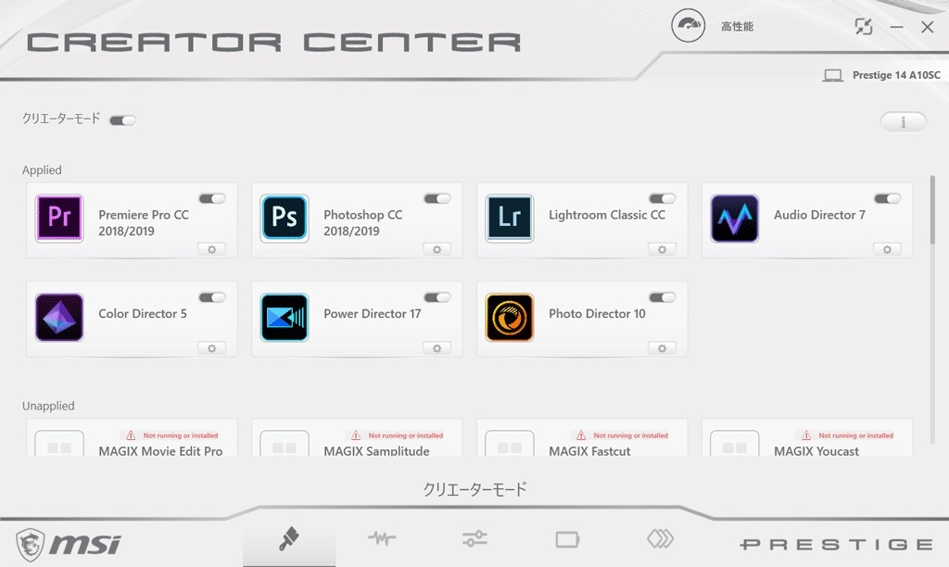Toggle Power Director 17 switch
The height and width of the screenshot is (567, 949).
coord(437,297)
